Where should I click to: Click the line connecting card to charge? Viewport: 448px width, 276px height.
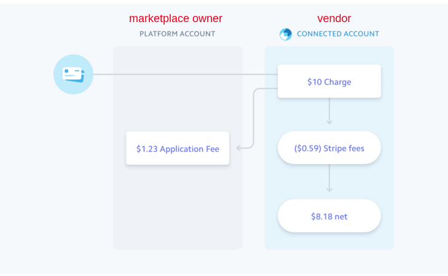click(186, 74)
